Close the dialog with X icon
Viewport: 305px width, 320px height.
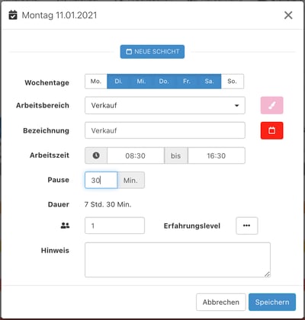(x=288, y=15)
